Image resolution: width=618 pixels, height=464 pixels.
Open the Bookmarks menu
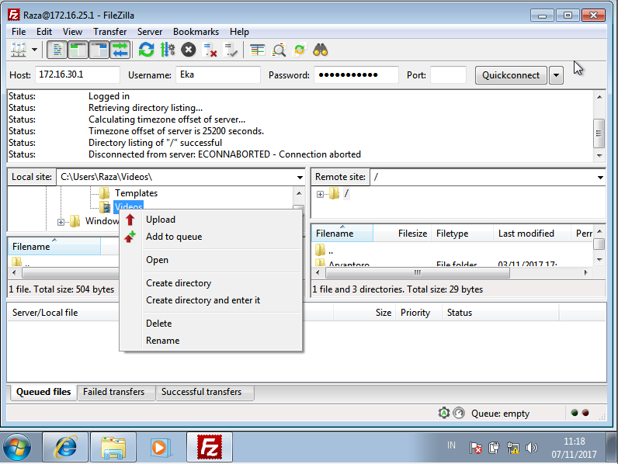click(196, 32)
